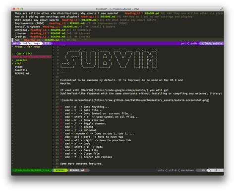
Task: Open Makefile in the NERDTree sidebar
Action: 21,70
